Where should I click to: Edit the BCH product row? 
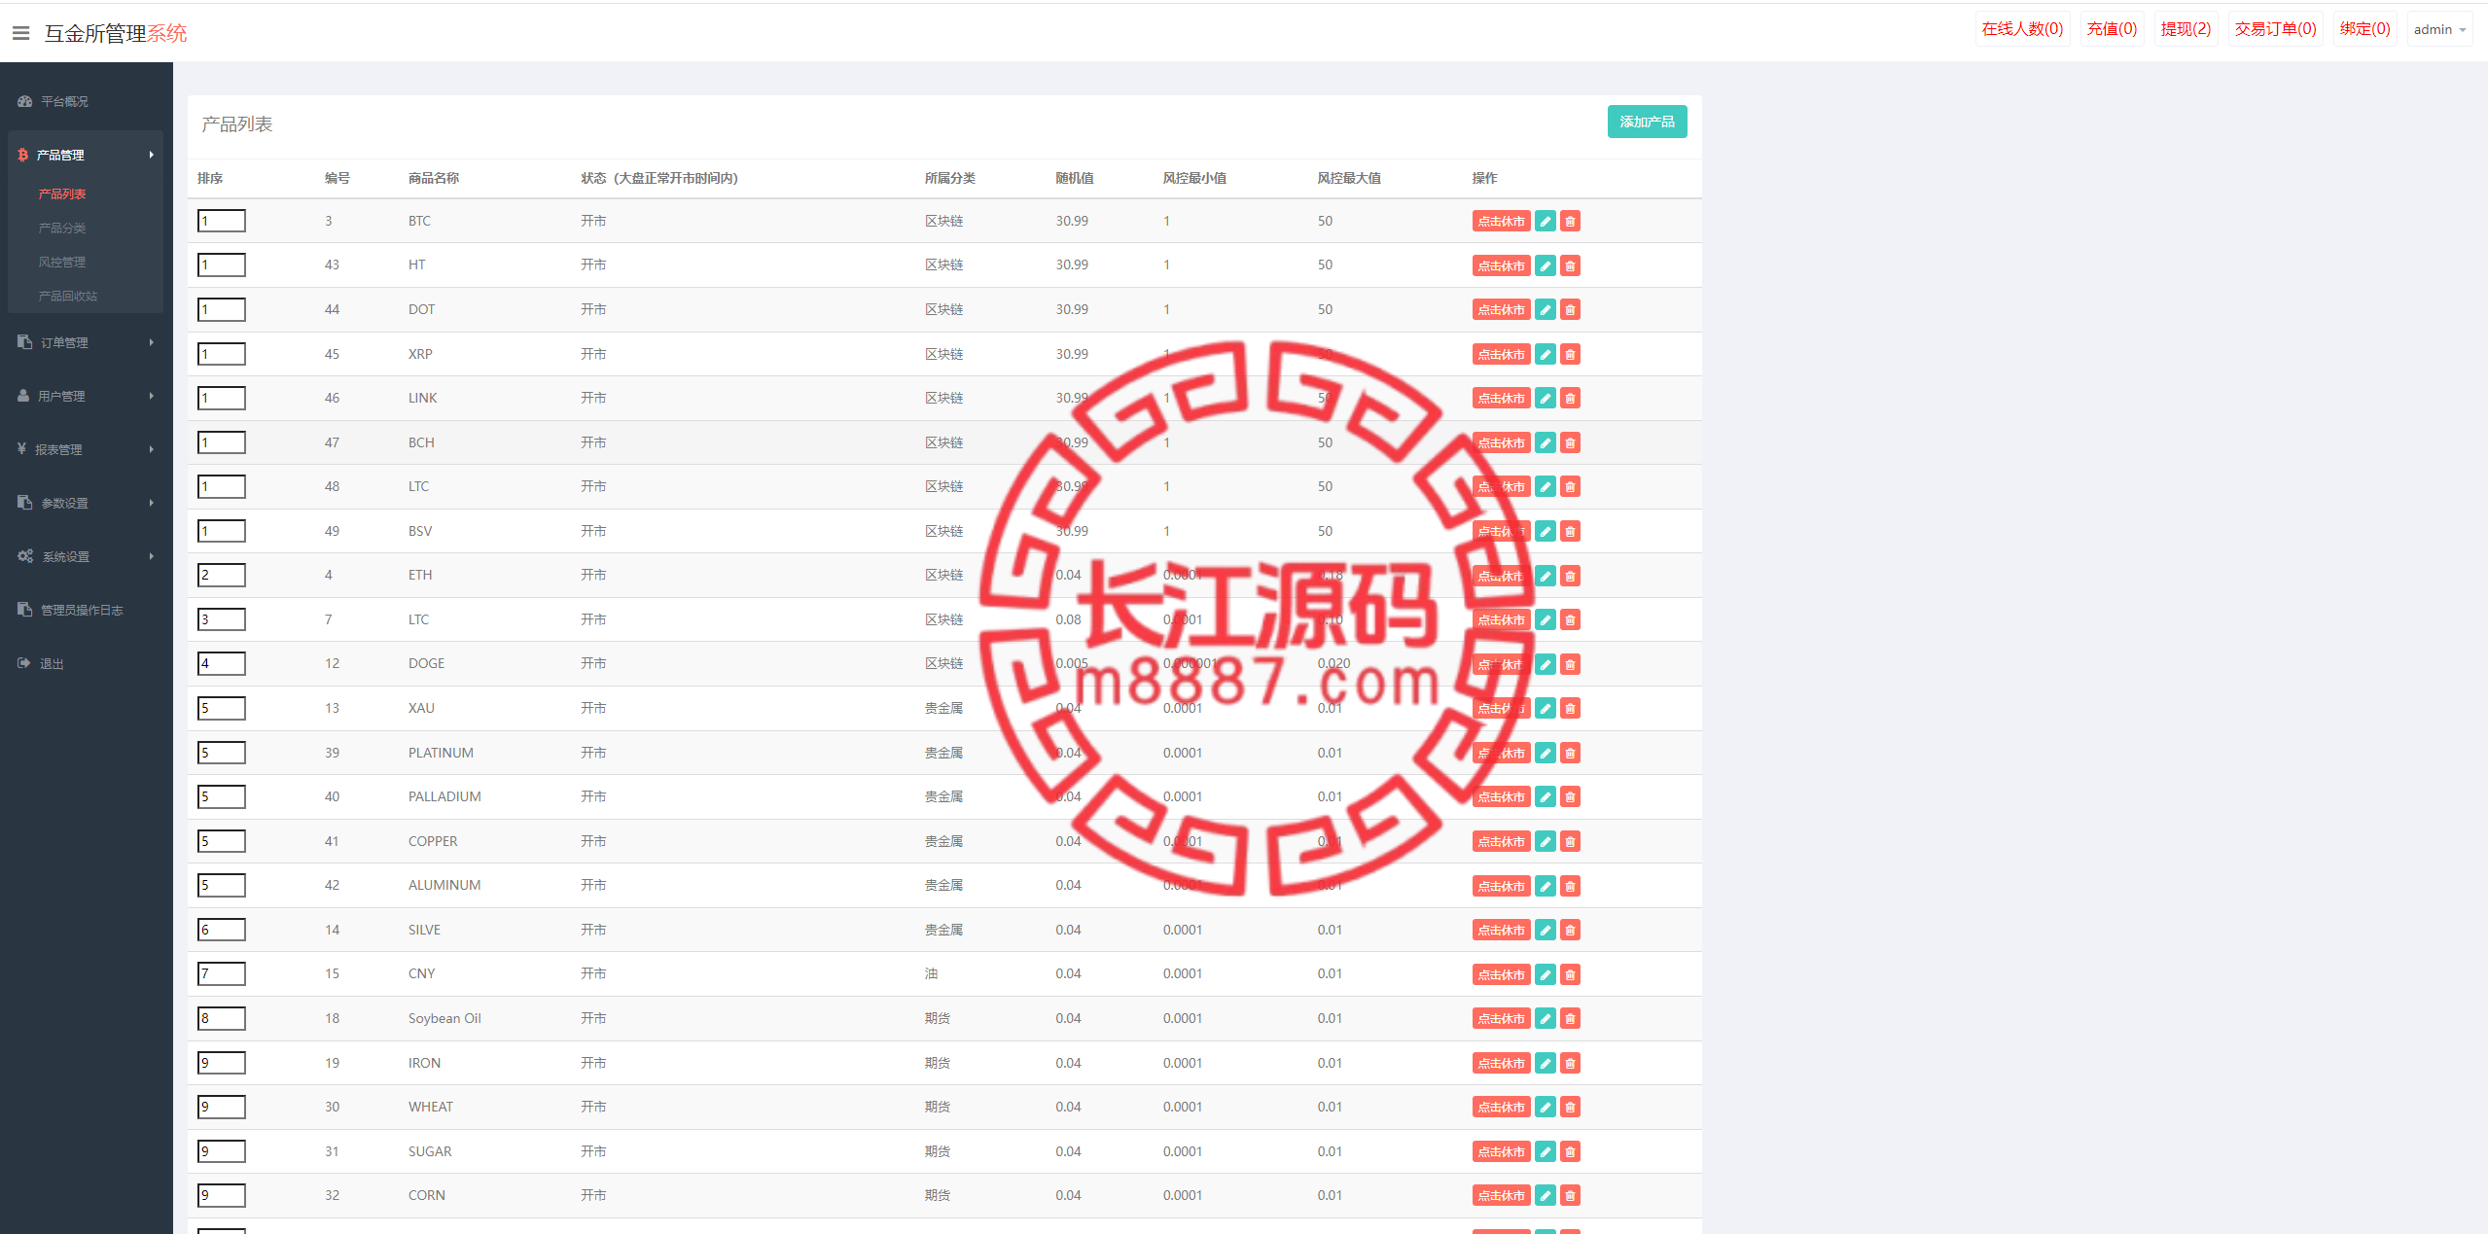click(x=1545, y=443)
